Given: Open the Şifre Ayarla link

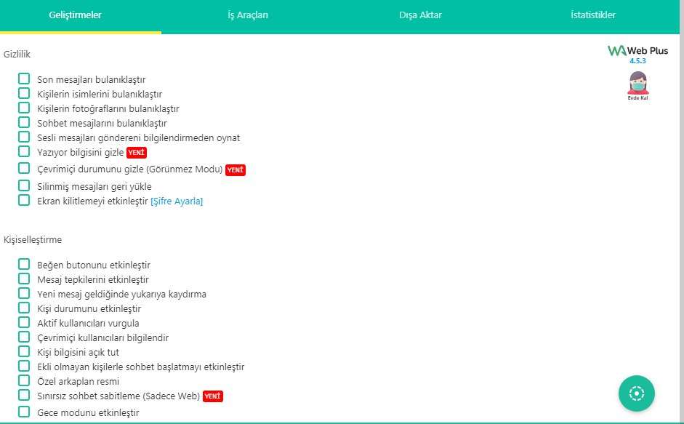Looking at the screenshot, I should (177, 201).
